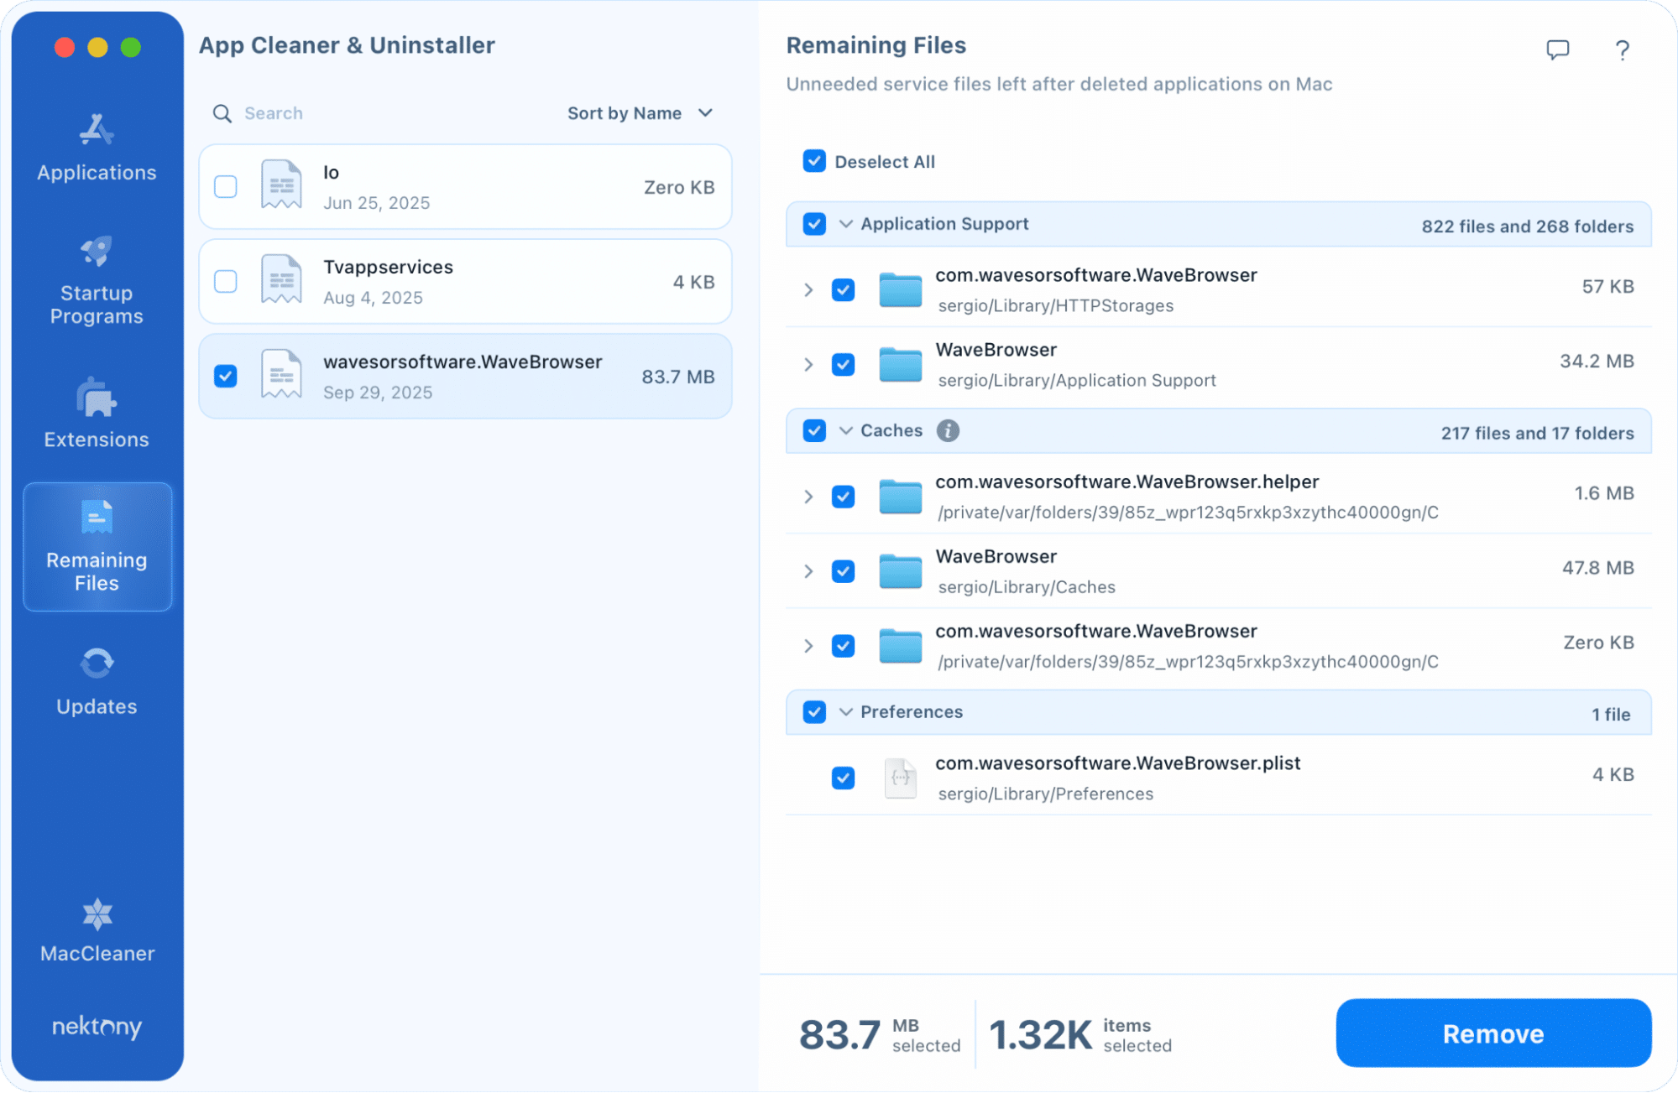Select the Remaining Files sidebar tab
This screenshot has height=1093, width=1678.
click(x=97, y=546)
